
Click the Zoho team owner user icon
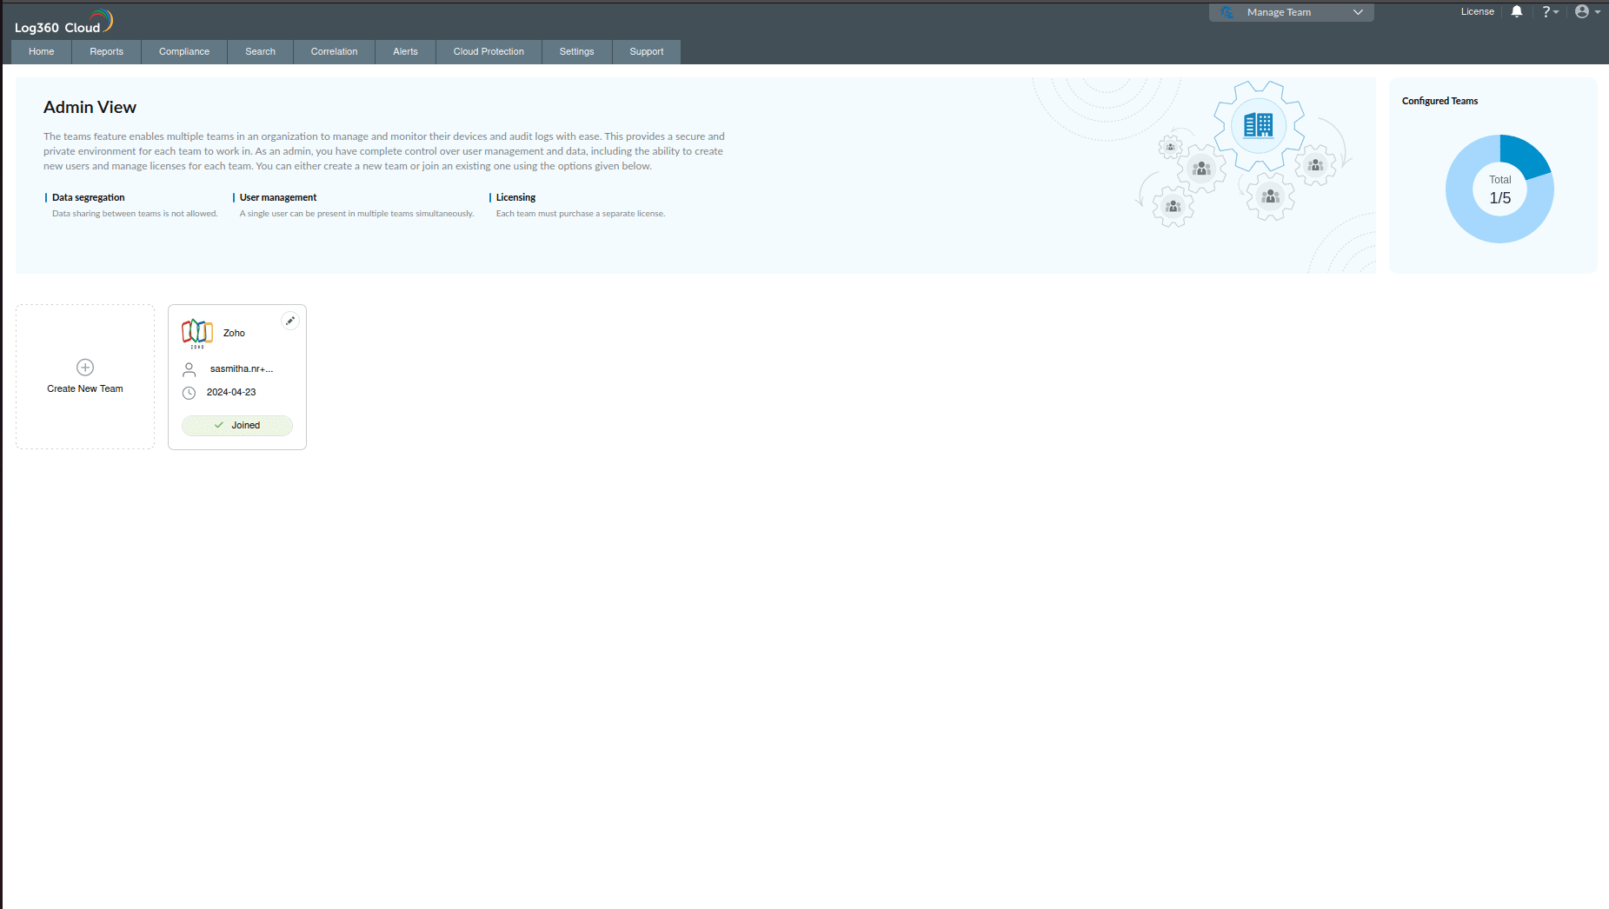point(189,369)
